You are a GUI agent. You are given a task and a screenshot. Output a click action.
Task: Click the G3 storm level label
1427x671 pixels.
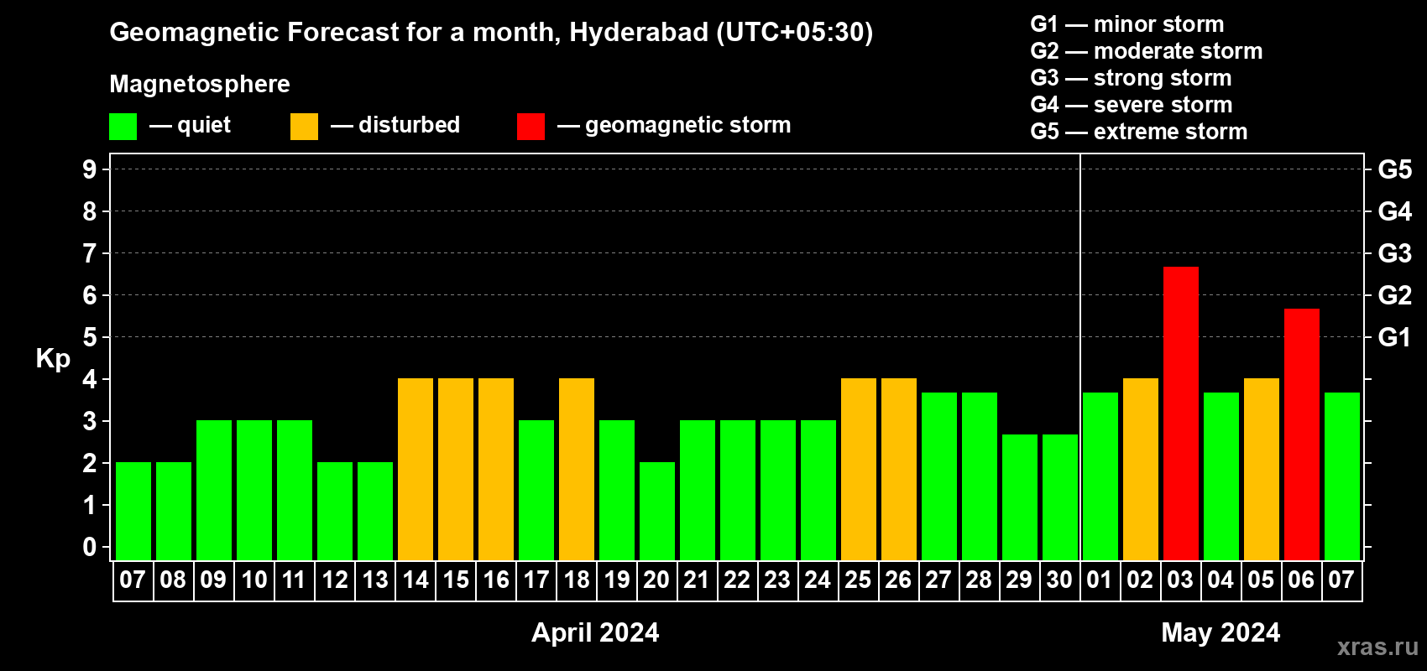[1394, 253]
